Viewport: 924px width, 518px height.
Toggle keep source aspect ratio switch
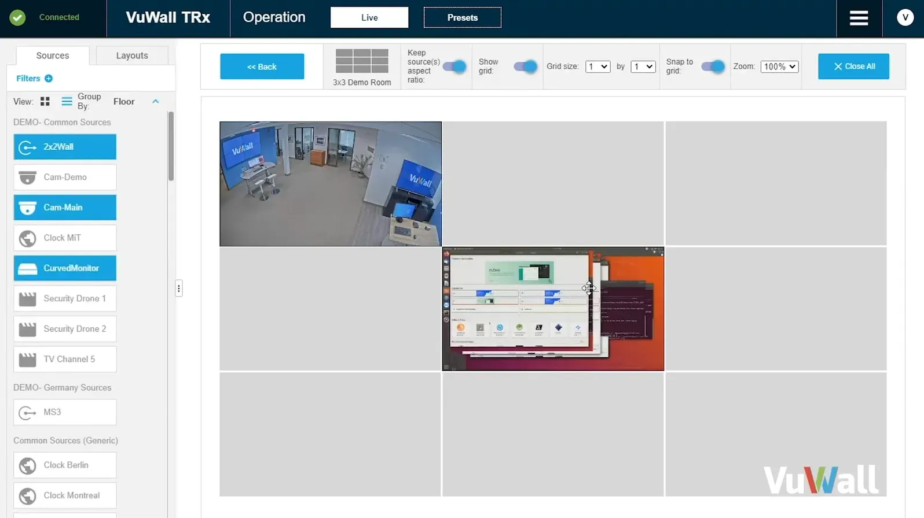[x=454, y=66]
